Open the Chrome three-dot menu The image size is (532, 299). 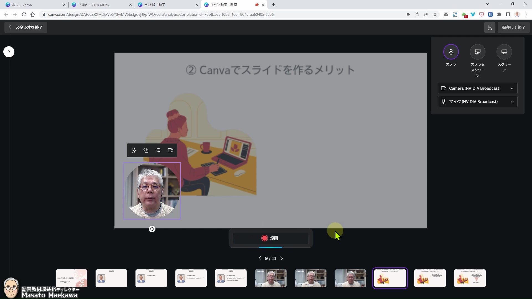[526, 14]
